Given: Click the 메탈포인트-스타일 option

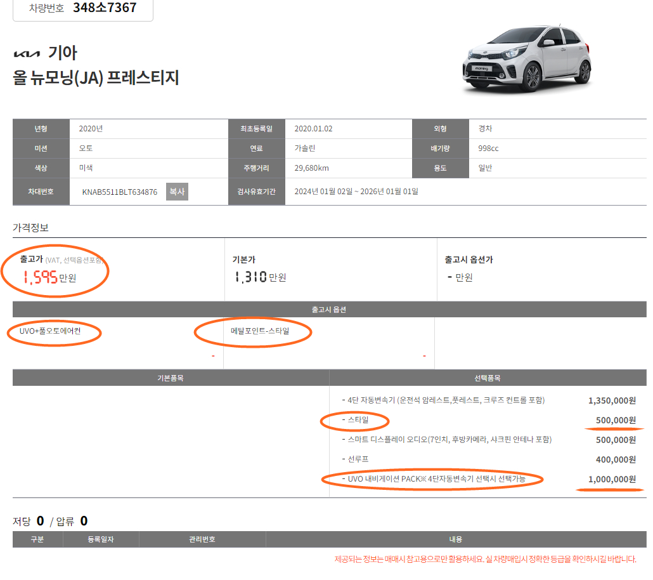Looking at the screenshot, I should coord(260,331).
